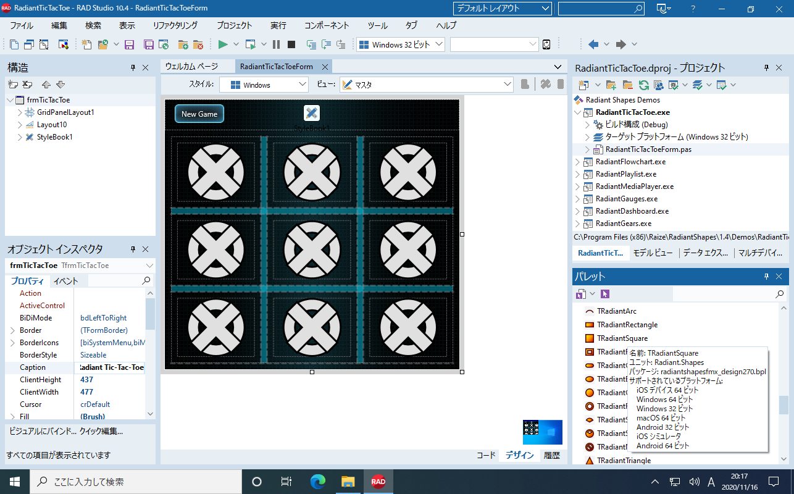Click クイック編集... link
Screen dimensions: 794x494
(101, 432)
